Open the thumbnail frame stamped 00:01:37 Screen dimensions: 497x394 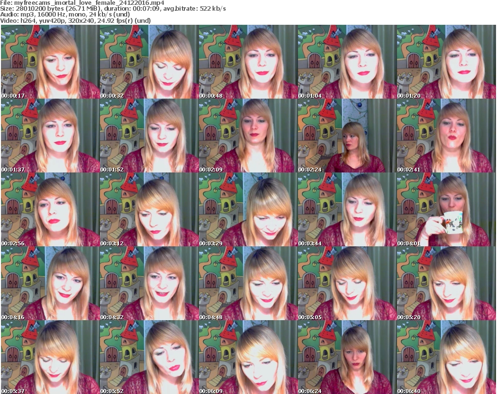click(x=50, y=136)
